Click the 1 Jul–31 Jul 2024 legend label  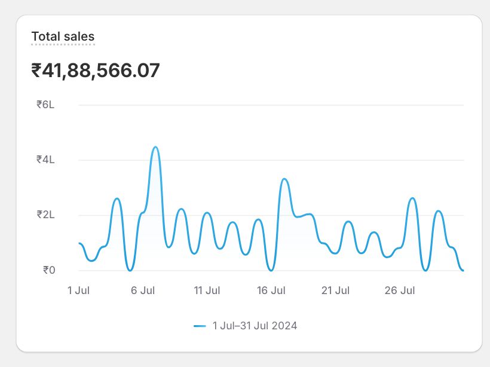(255, 326)
